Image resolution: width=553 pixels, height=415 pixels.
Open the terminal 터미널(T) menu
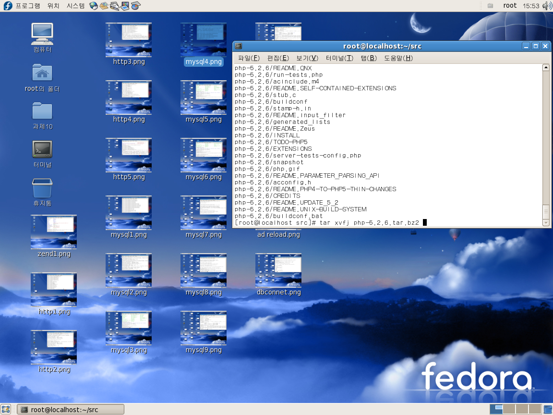339,58
